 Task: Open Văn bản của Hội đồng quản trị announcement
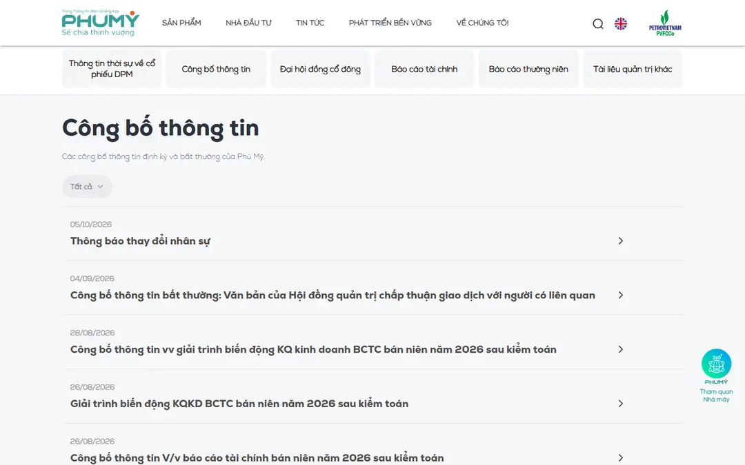pyautogui.click(x=332, y=295)
